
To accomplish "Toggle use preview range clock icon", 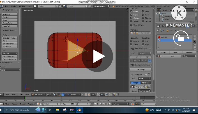I will (38, 104).
